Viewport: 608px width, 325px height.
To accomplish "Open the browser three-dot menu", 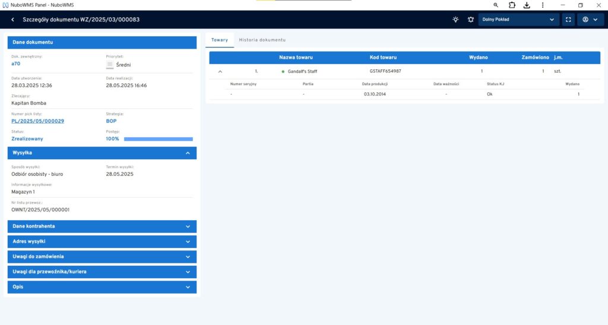I will 541,5.
